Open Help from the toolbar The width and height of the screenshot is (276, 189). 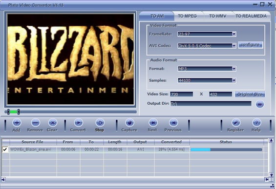tap(256, 123)
